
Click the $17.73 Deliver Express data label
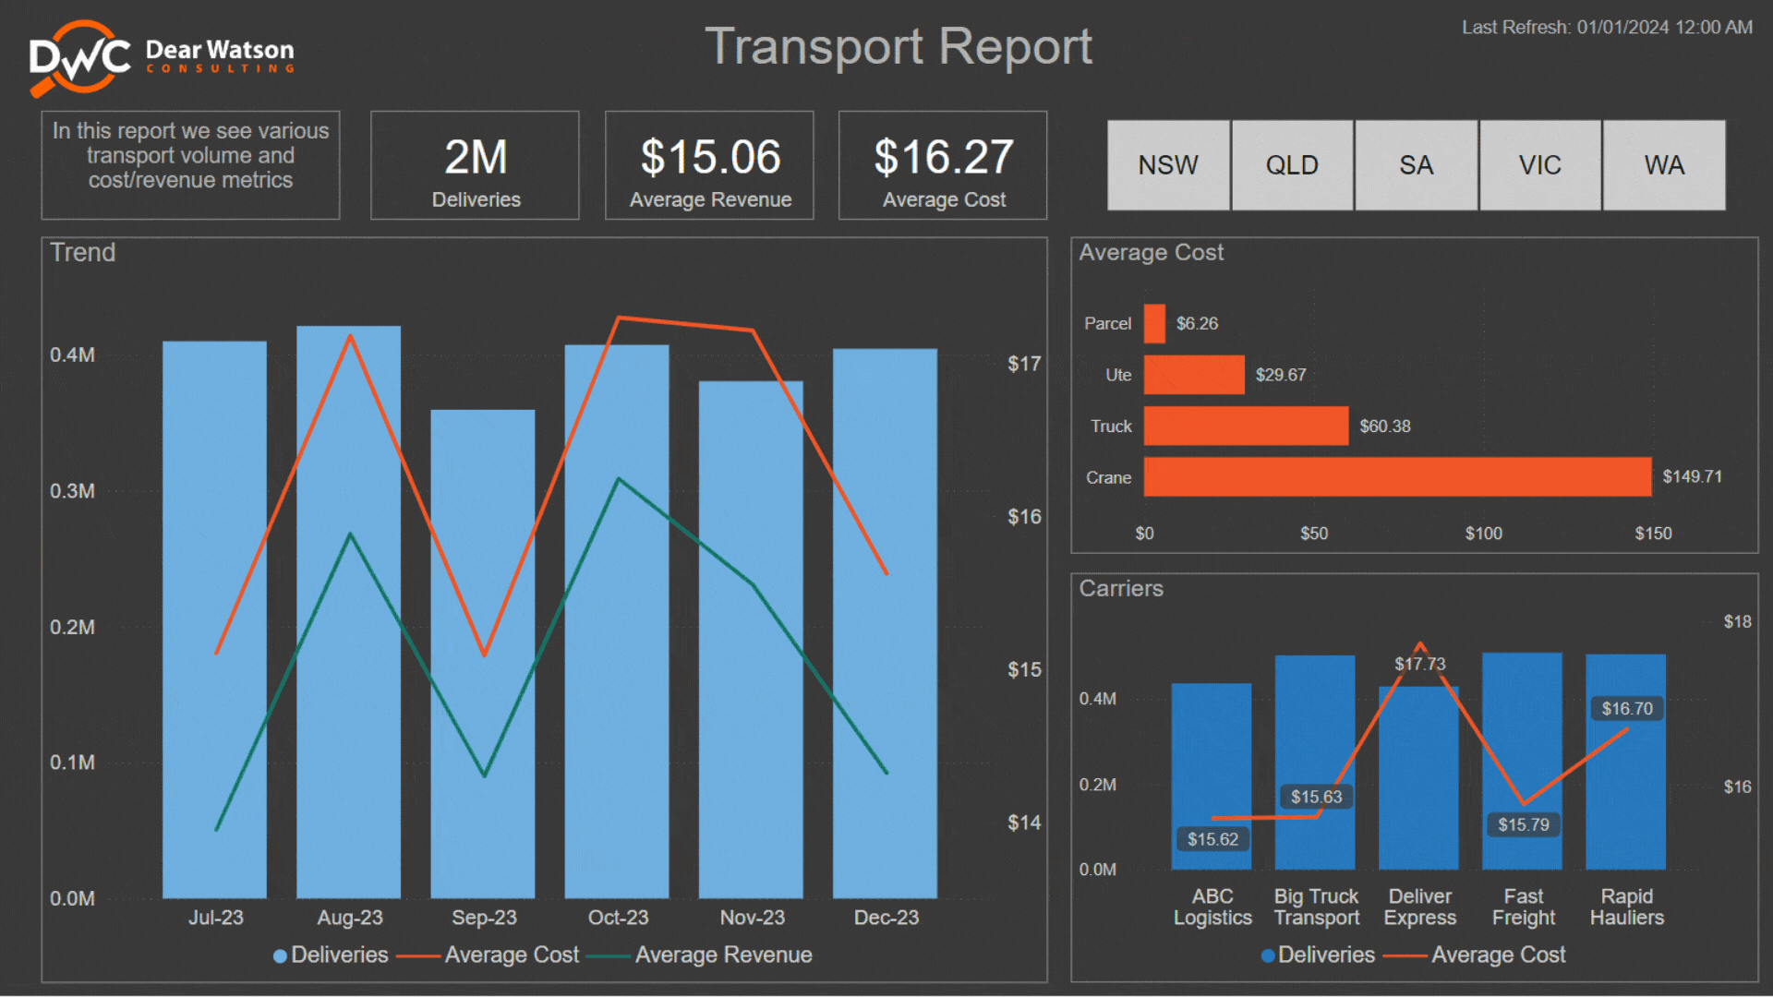[1419, 664]
